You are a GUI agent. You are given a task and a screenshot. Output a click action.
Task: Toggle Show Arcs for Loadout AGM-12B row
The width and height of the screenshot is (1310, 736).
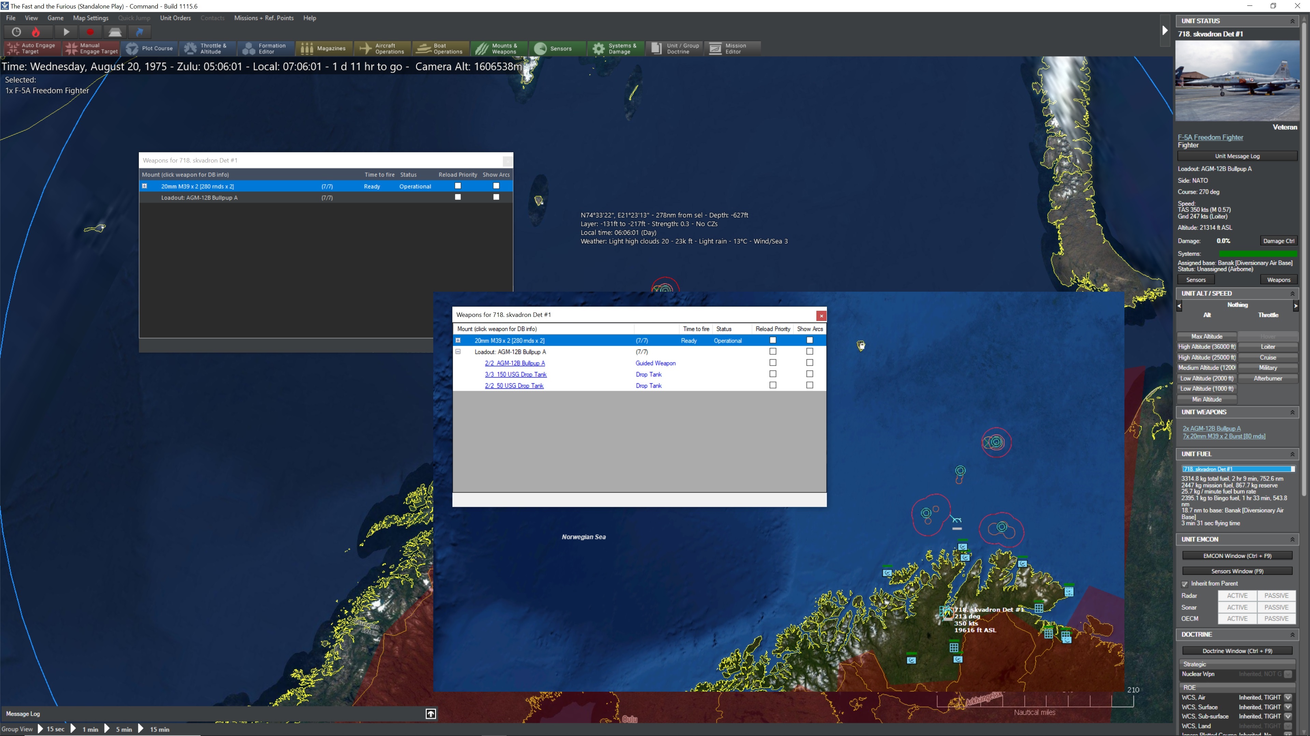[x=810, y=352]
